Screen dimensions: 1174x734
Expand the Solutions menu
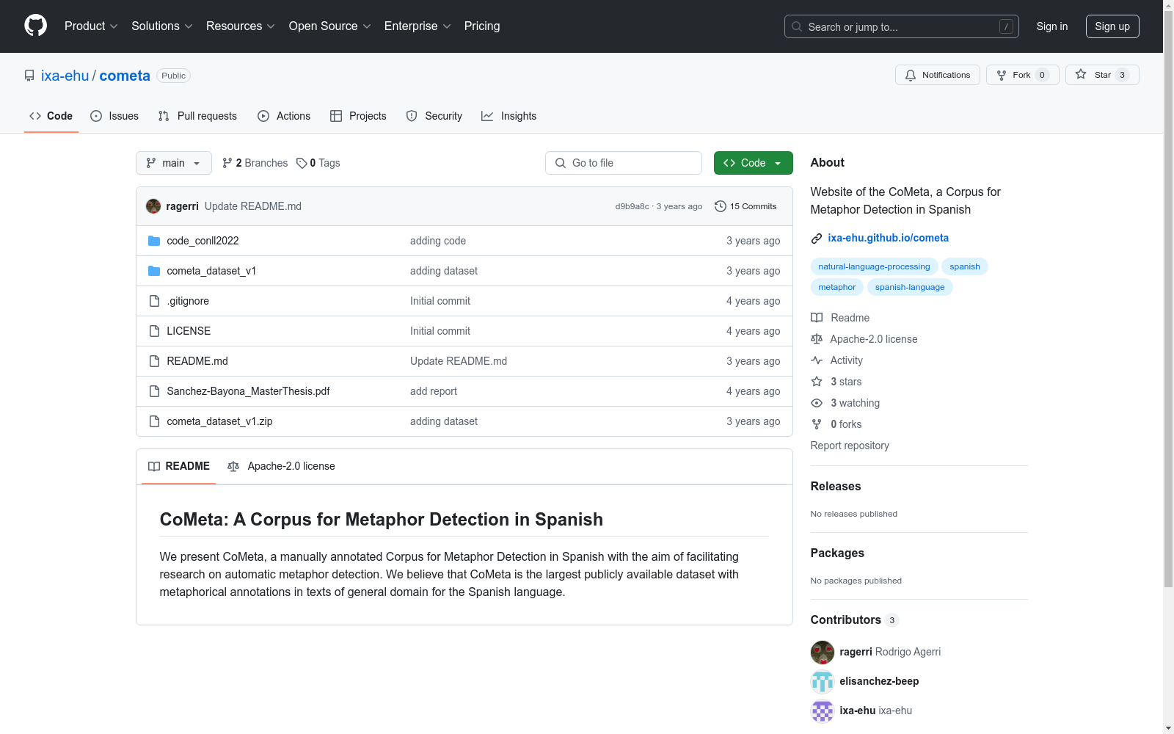162,26
